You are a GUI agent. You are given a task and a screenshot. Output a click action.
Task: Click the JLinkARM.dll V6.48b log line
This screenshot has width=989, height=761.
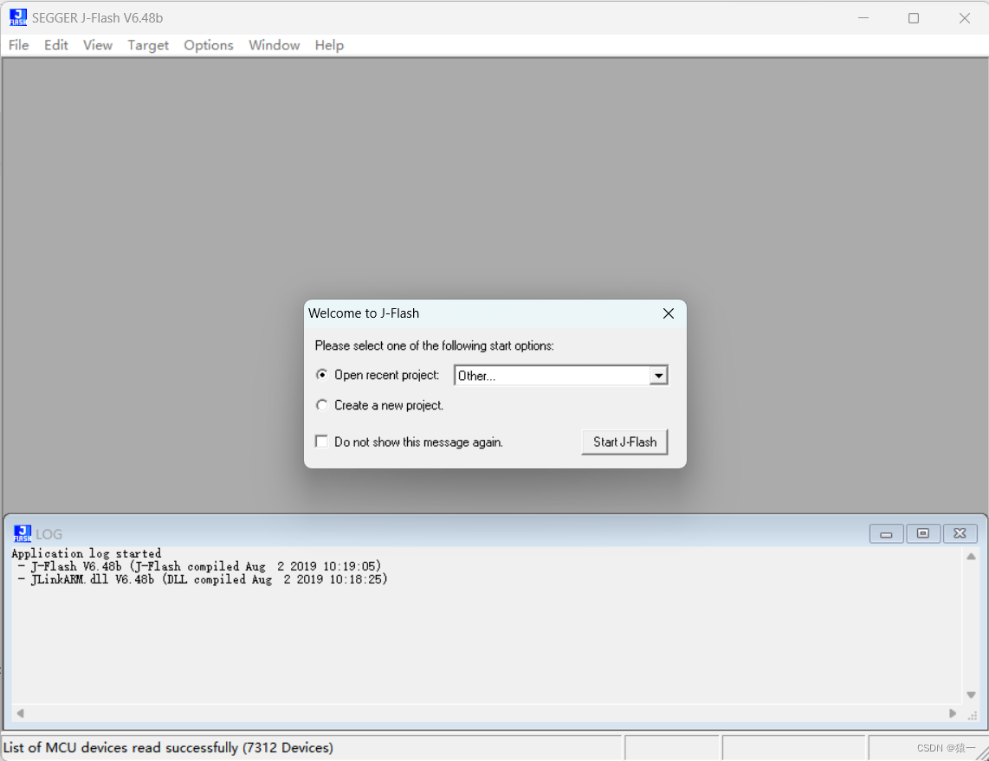(204, 579)
